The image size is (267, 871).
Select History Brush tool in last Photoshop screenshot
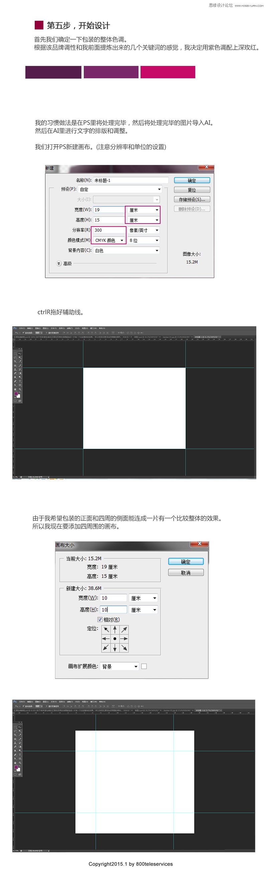[x=20, y=743]
